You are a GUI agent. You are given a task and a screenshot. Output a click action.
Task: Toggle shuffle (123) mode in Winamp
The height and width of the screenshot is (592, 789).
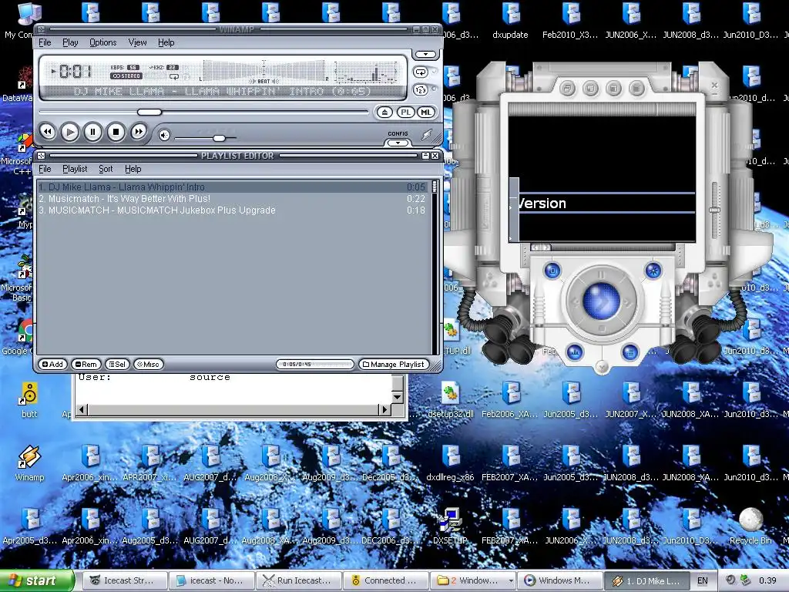pyautogui.click(x=421, y=90)
